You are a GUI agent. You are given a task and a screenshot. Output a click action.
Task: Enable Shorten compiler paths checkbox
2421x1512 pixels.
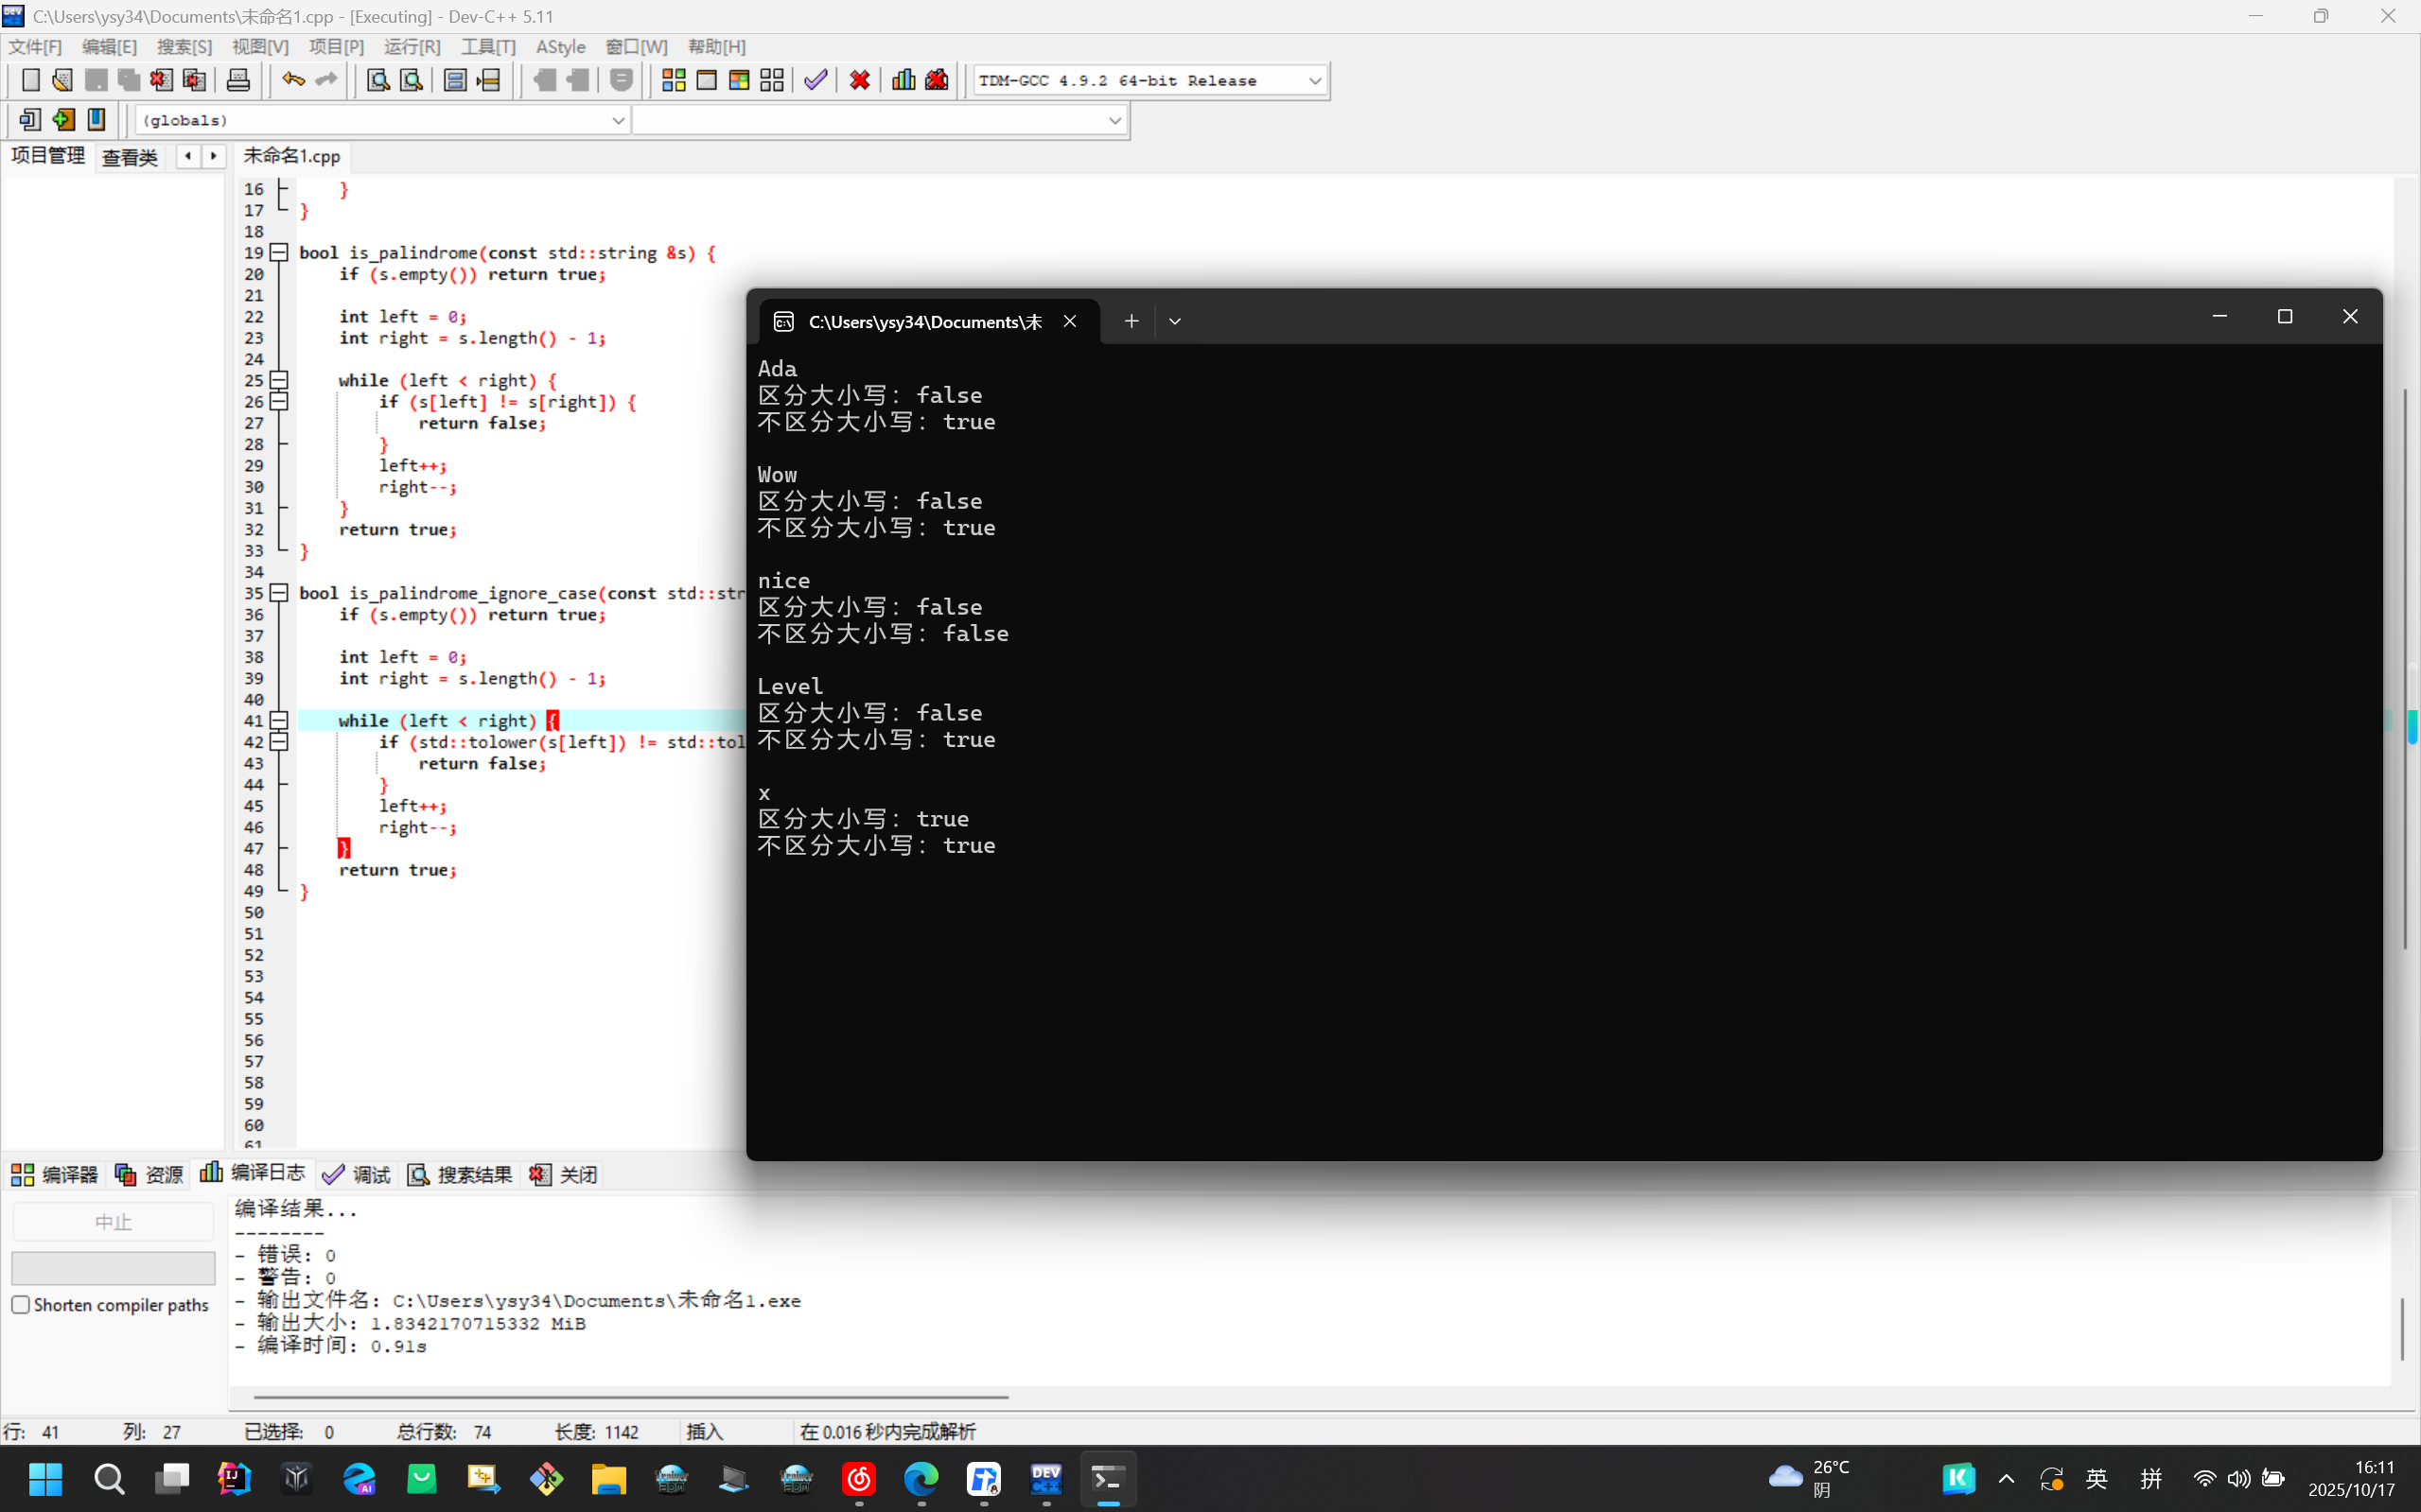pyautogui.click(x=21, y=1305)
